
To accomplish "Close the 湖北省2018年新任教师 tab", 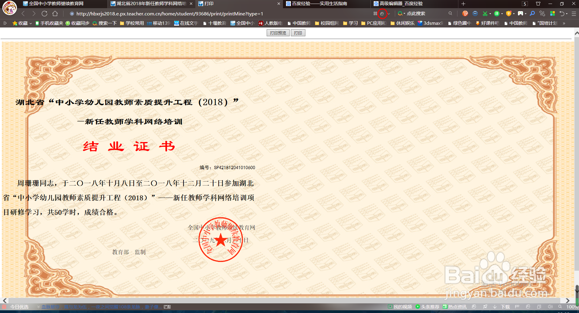I will [x=191, y=4].
